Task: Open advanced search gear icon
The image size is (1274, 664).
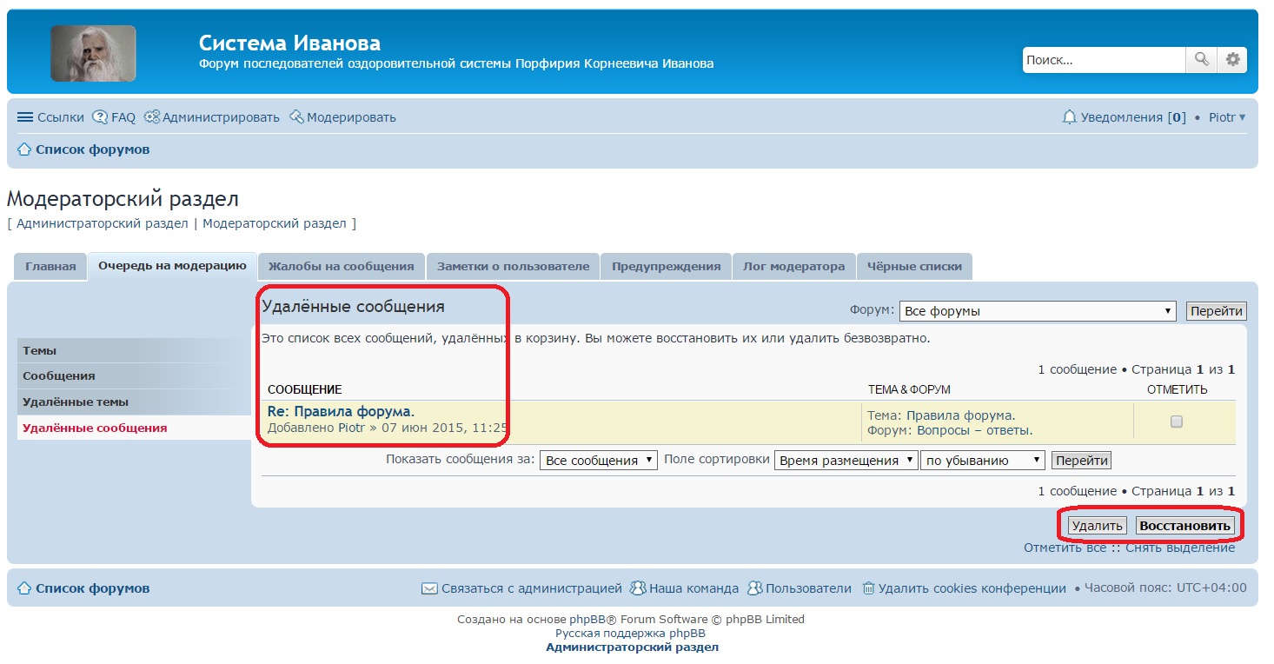Action: pos(1232,60)
